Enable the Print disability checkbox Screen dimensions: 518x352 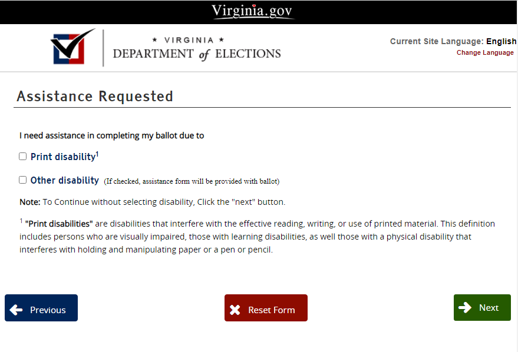(23, 157)
